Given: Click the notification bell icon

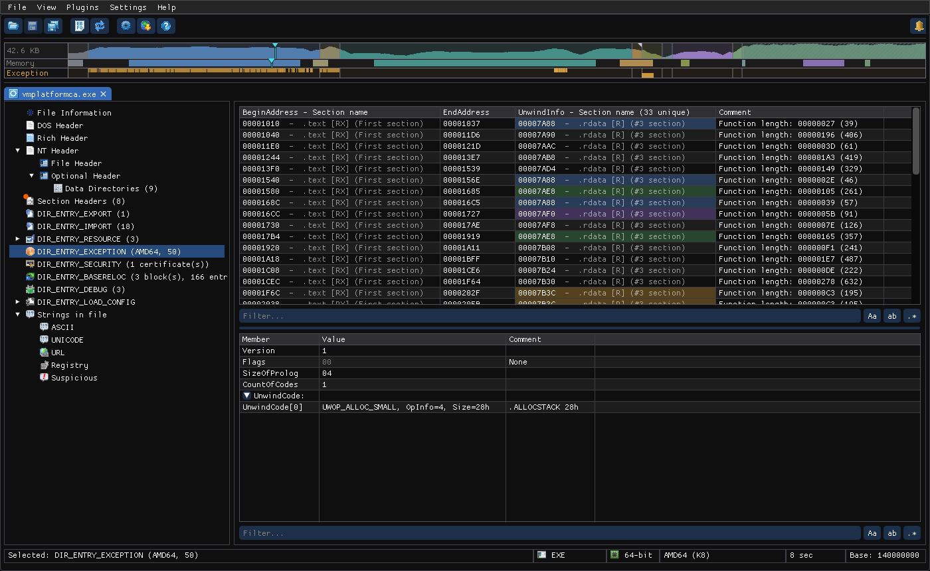Looking at the screenshot, I should click(918, 26).
